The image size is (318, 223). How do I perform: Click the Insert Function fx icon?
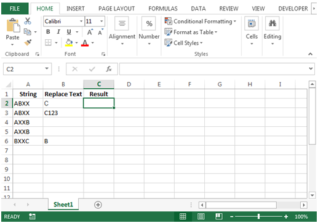[109, 69]
